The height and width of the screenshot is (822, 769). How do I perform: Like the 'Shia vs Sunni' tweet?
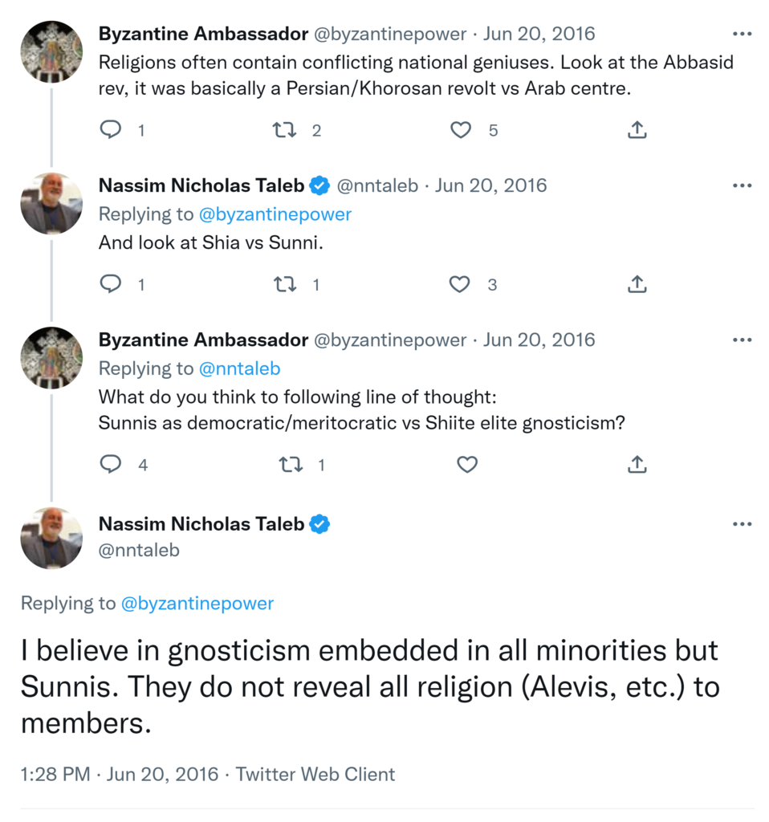(461, 284)
